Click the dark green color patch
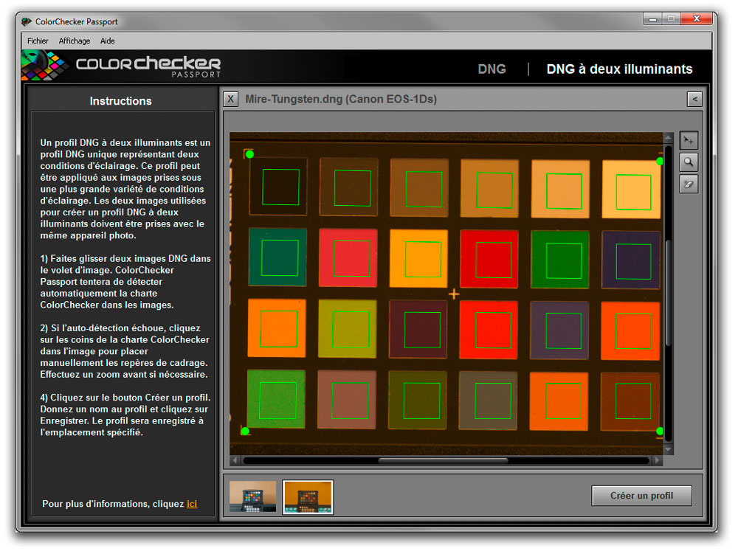This screenshot has height=554, width=738. point(560,259)
